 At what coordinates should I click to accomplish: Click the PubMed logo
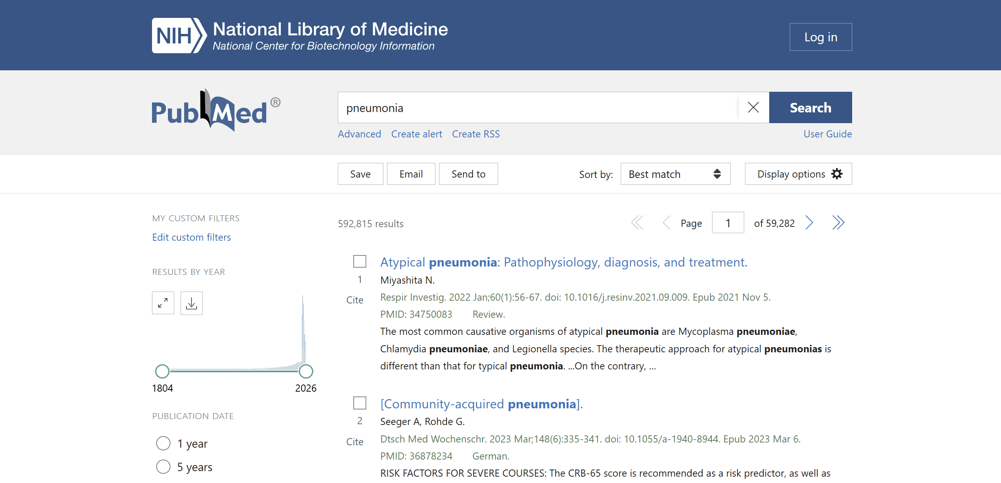[216, 111]
